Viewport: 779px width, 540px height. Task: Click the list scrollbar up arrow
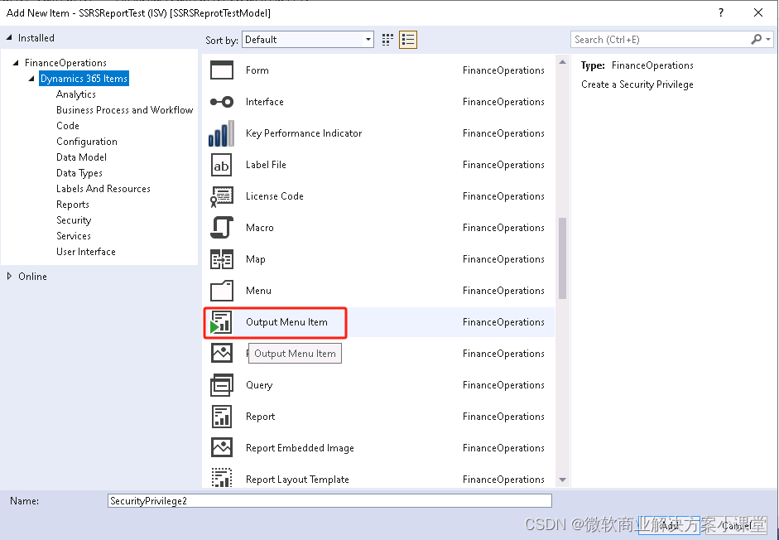pos(562,62)
